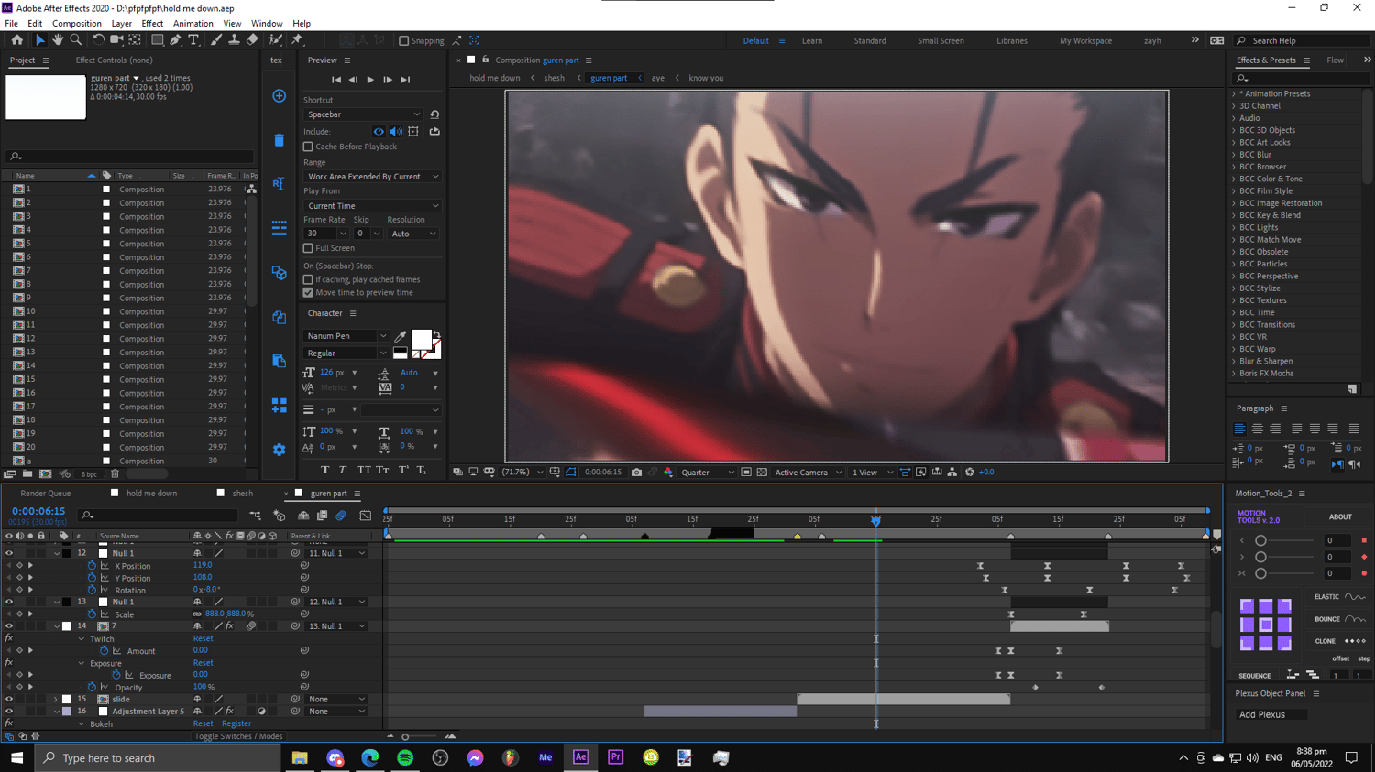Screen dimensions: 1375x772
Task: Toggle audio inclusion in Preview
Action: click(395, 132)
